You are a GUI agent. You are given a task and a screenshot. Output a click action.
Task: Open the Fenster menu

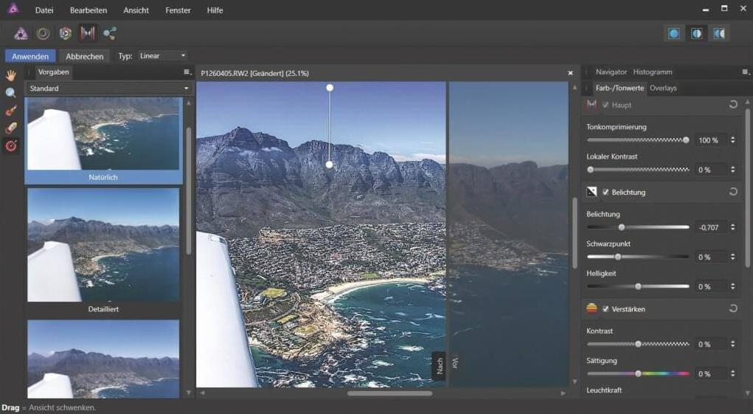click(x=178, y=10)
